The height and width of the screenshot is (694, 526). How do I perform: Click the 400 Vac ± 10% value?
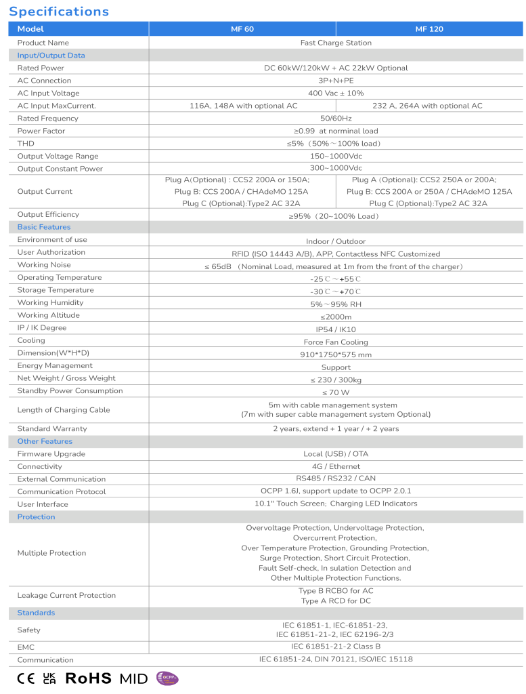click(x=336, y=93)
